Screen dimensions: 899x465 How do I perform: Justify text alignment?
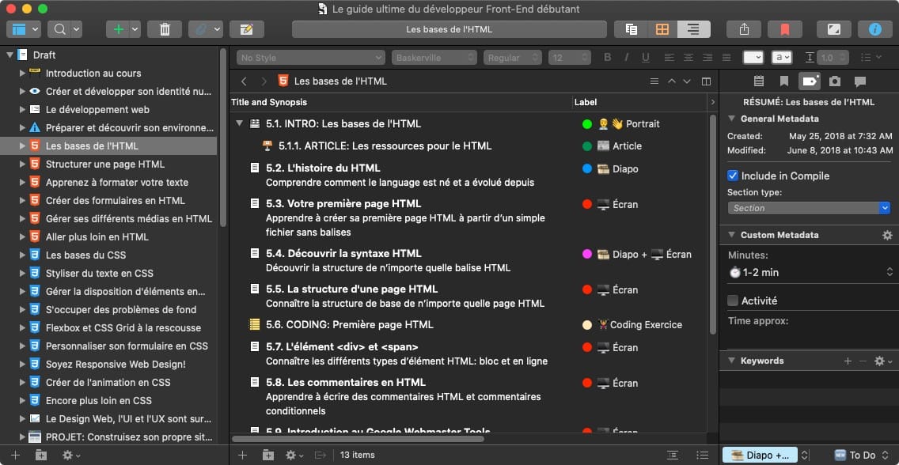[x=726, y=57]
